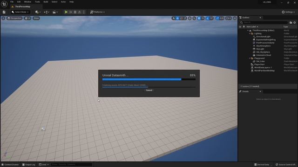Click the stop playback button
This screenshot has width=298, height=167.
(75, 12)
